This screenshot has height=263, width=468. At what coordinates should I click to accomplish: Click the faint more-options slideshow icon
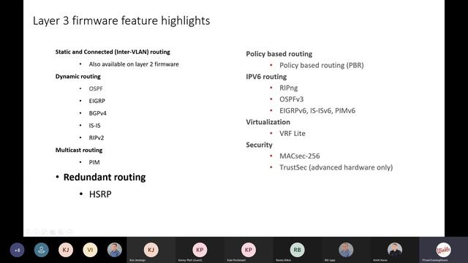[69, 232]
